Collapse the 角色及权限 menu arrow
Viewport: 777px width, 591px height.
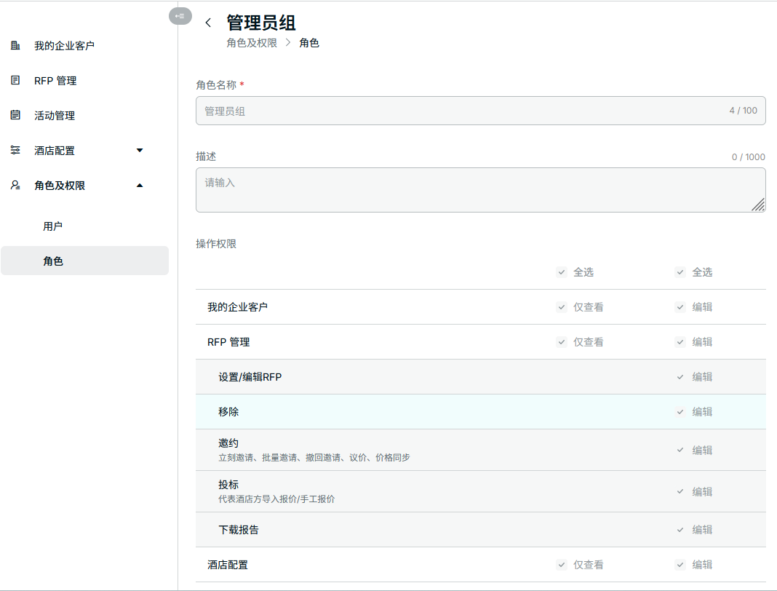click(140, 186)
